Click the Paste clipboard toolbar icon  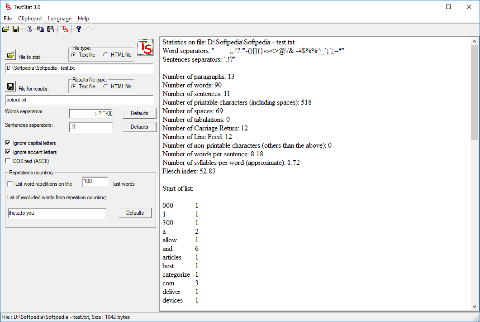(x=51, y=29)
